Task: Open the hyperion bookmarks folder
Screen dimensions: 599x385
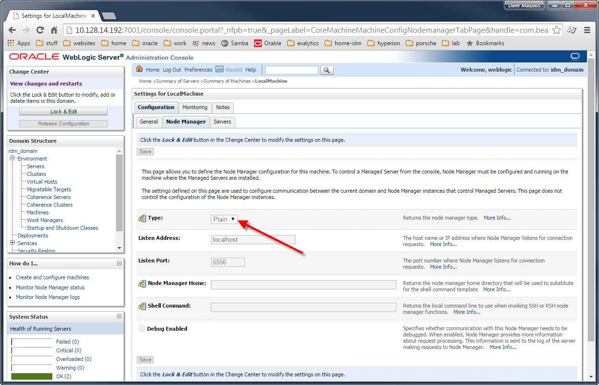Action: [x=384, y=43]
